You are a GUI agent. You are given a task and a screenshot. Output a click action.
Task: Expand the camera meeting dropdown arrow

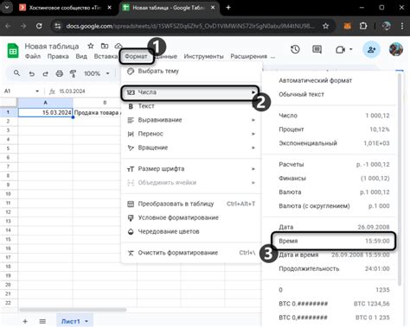pyautogui.click(x=351, y=49)
